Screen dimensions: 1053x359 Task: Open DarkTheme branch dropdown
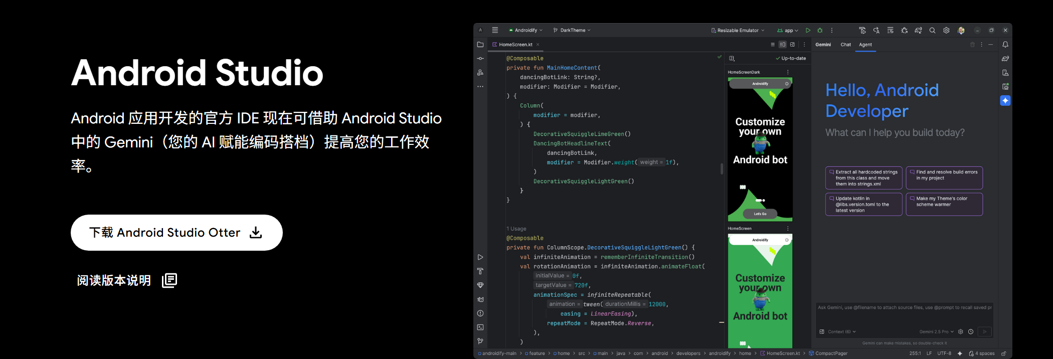pos(572,30)
